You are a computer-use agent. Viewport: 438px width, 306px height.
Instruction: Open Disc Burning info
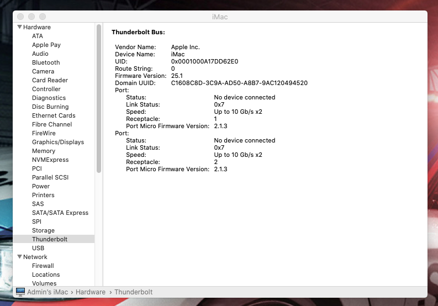click(50, 107)
